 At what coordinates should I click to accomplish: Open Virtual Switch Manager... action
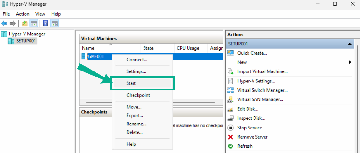[262, 90]
